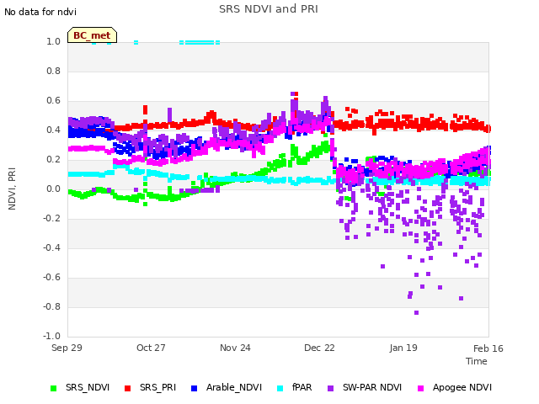Click the 0.2 y-axis tick label
This screenshot has height=404, width=539.
pos(53,159)
